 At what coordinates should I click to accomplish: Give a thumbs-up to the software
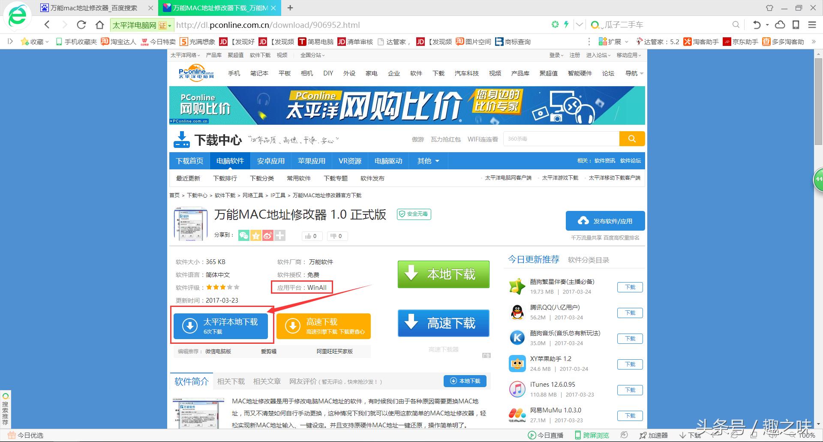point(311,236)
